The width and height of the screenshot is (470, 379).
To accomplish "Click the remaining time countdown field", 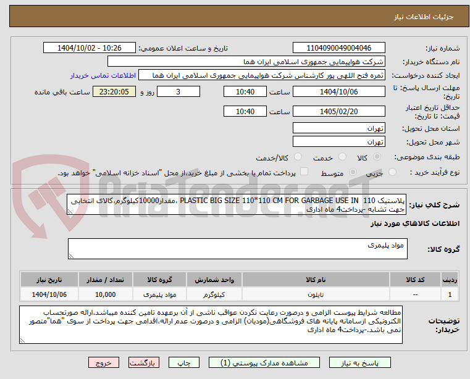I will (x=114, y=92).
